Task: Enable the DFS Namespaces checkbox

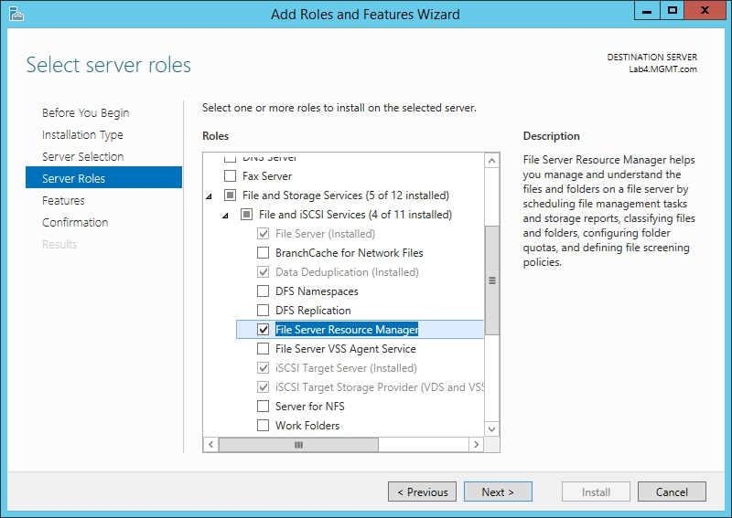Action: click(264, 291)
